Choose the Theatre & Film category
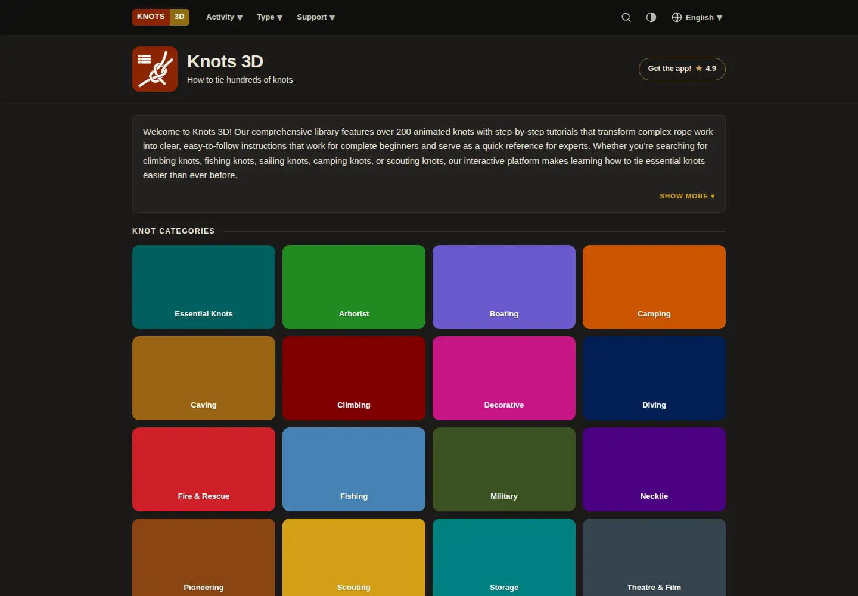The image size is (858, 596). 654,557
